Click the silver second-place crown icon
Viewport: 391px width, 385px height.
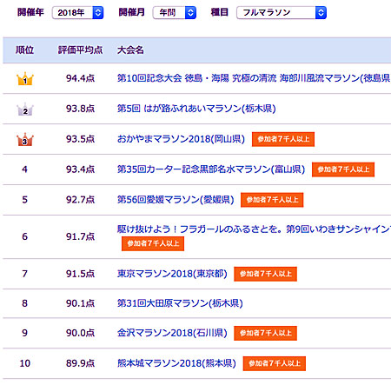click(25, 110)
